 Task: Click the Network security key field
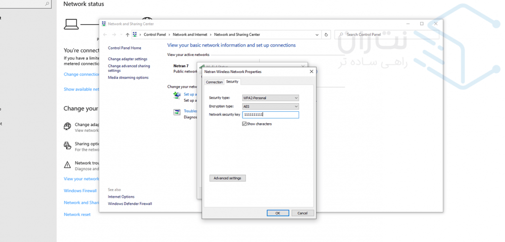click(x=270, y=115)
